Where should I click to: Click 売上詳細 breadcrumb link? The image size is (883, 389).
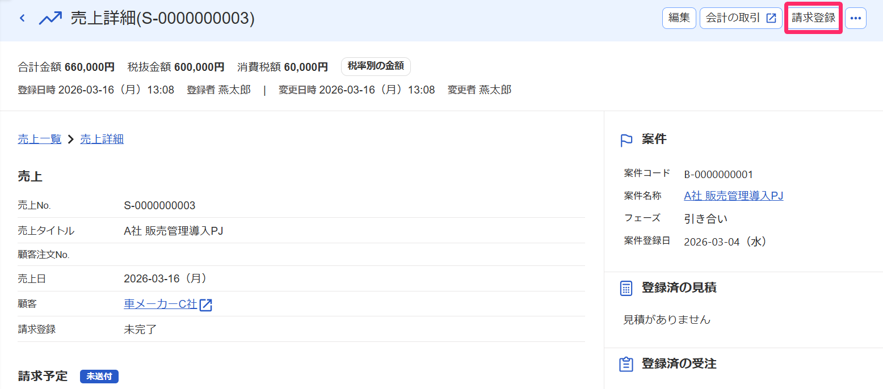(x=102, y=139)
